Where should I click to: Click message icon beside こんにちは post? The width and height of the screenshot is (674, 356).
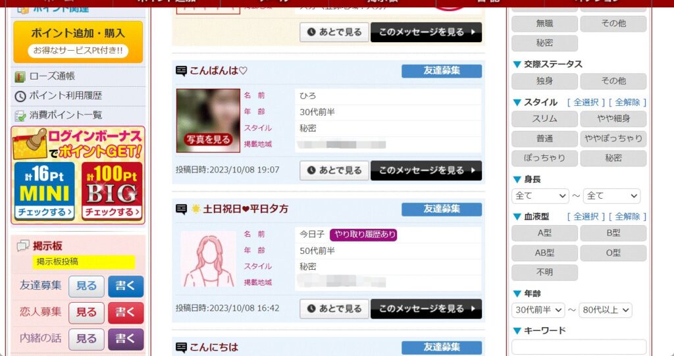(x=182, y=347)
